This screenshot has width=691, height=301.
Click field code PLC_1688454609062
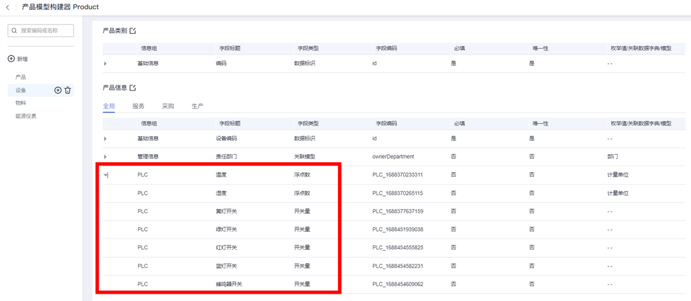point(398,284)
